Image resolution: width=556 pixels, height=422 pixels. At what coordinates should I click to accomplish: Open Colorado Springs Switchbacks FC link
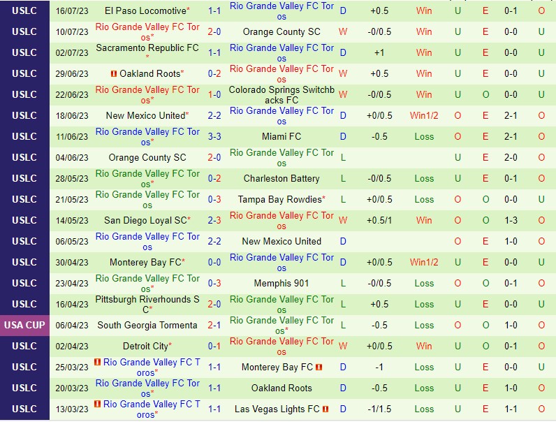point(281,95)
